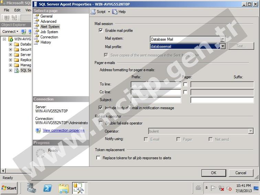Image resolution: width=260 pixels, height=195 pixels.
Task: Expand the SQL Server Agent tree node
Action: tap(10, 70)
